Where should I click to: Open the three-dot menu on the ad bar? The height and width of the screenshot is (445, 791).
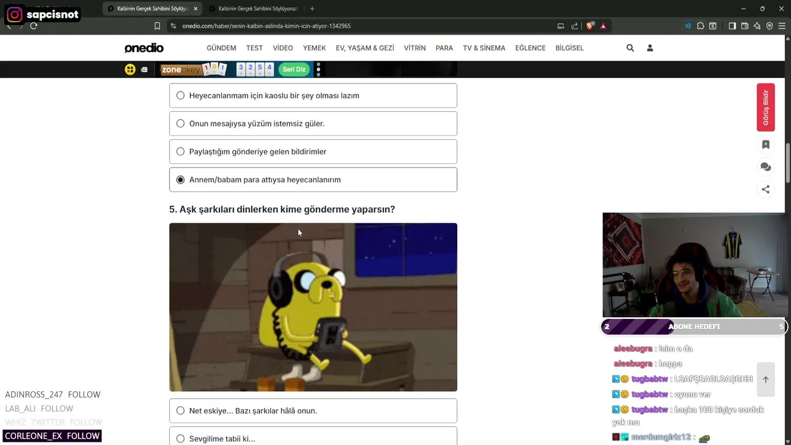coord(318,69)
